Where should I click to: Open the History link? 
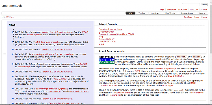[x=204, y=17]
